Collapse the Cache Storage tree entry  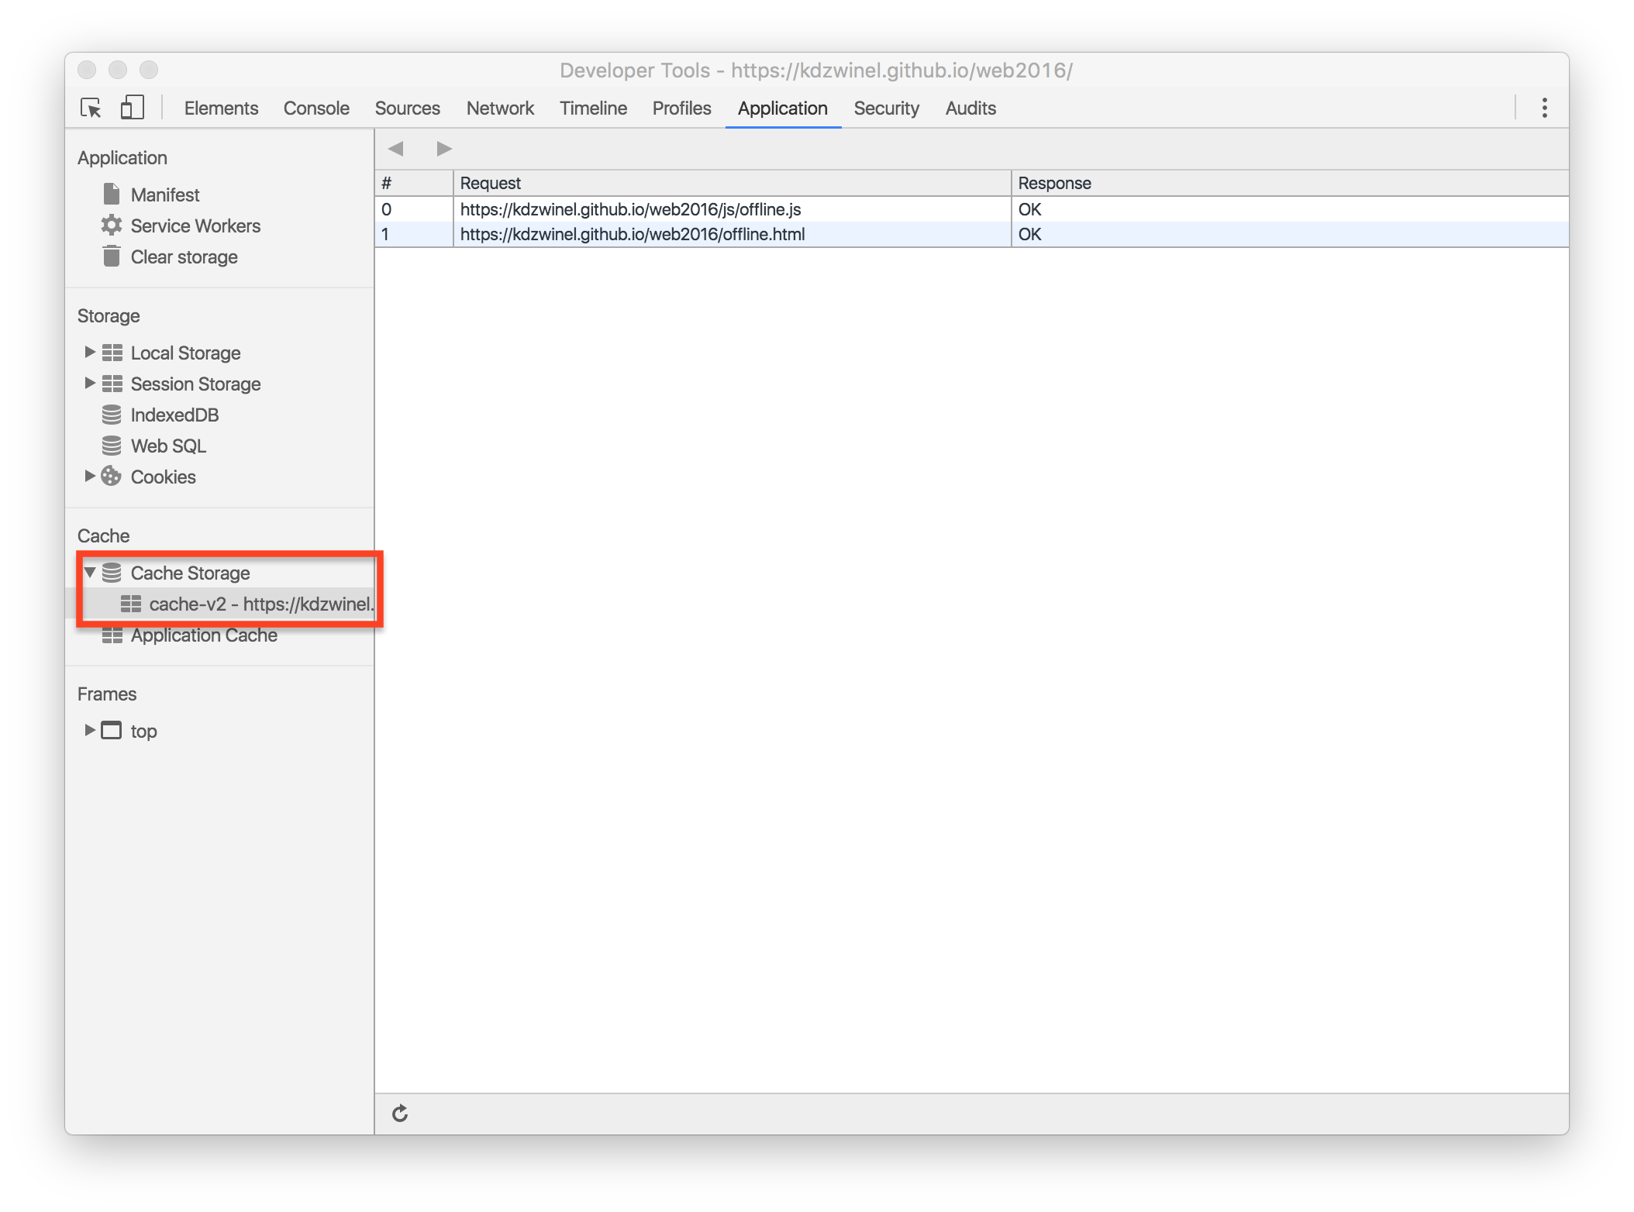point(89,573)
